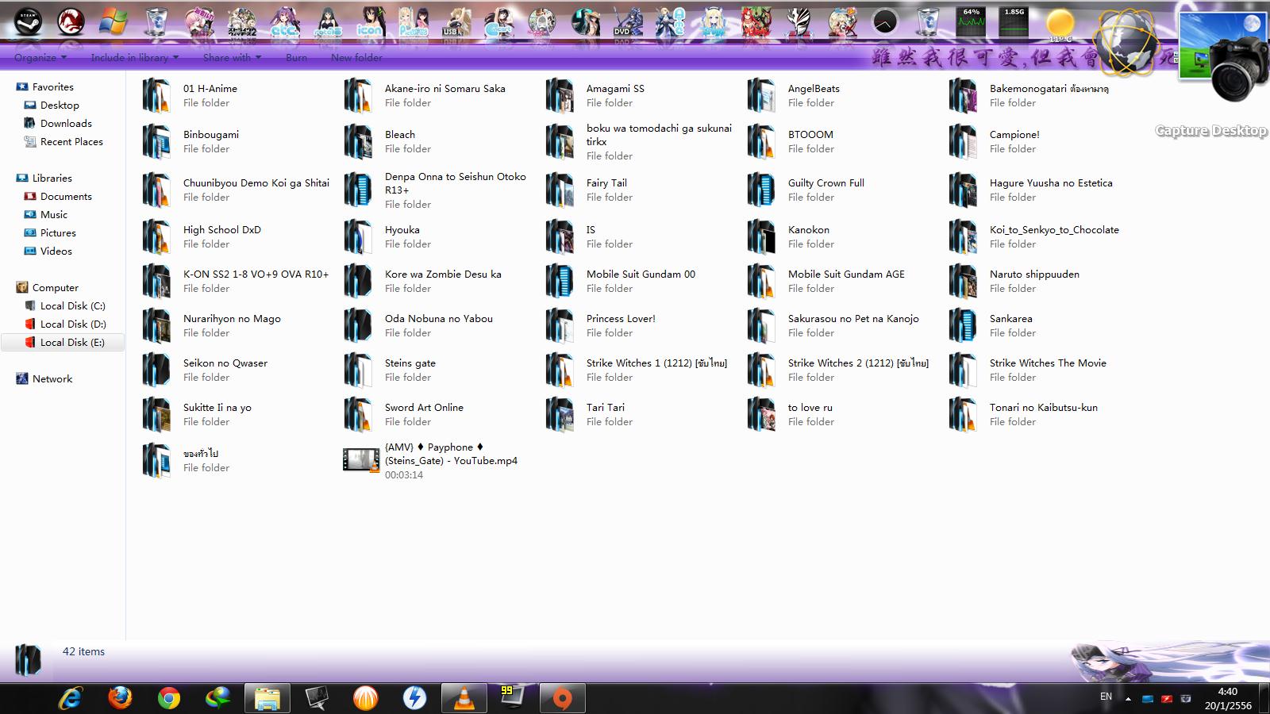
Task: Open the dock shortcut labeled icon
Action: (369, 22)
